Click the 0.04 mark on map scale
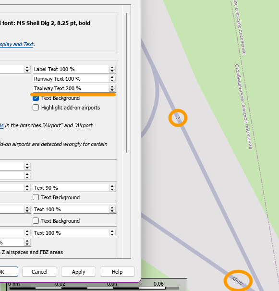Screen dimensions: 279x291 [x=112, y=284]
